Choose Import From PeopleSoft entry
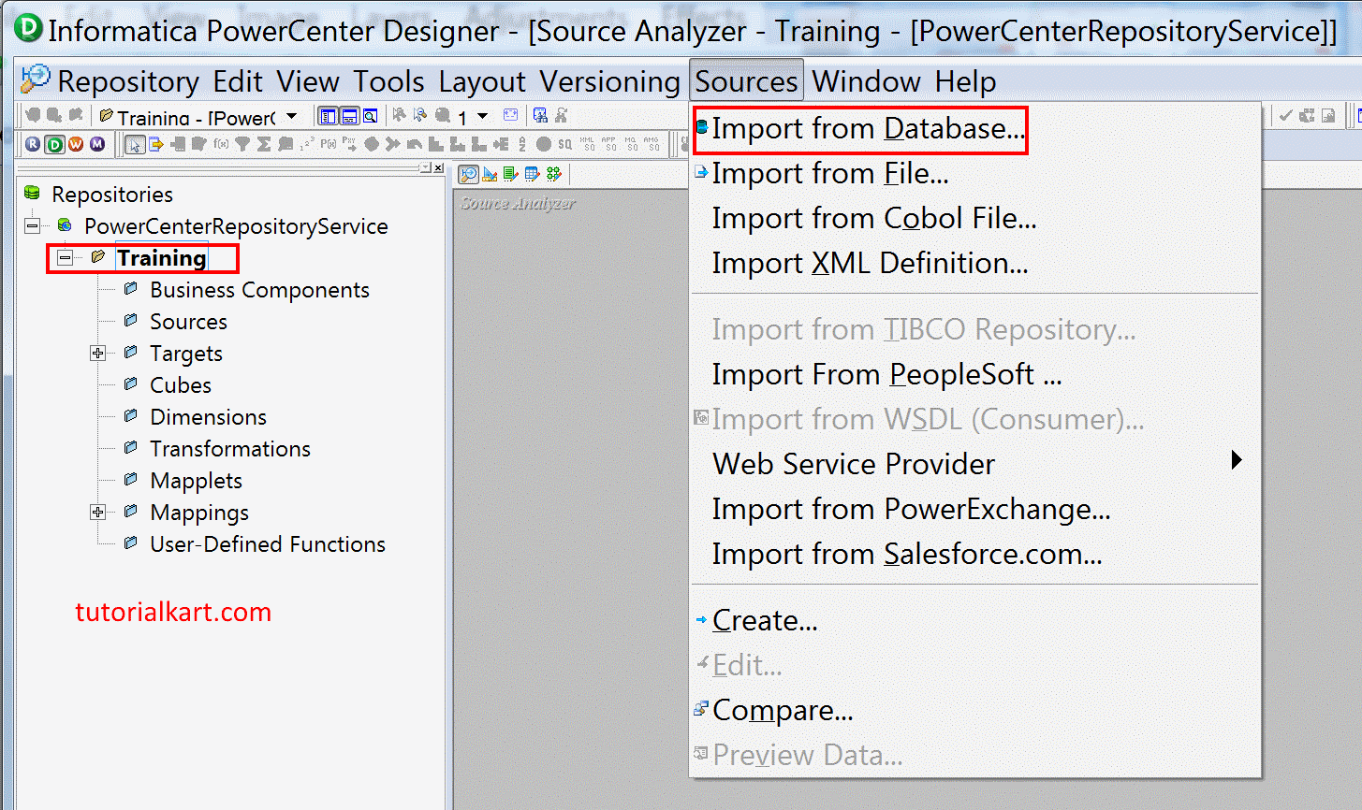The image size is (1362, 810). [x=974, y=374]
